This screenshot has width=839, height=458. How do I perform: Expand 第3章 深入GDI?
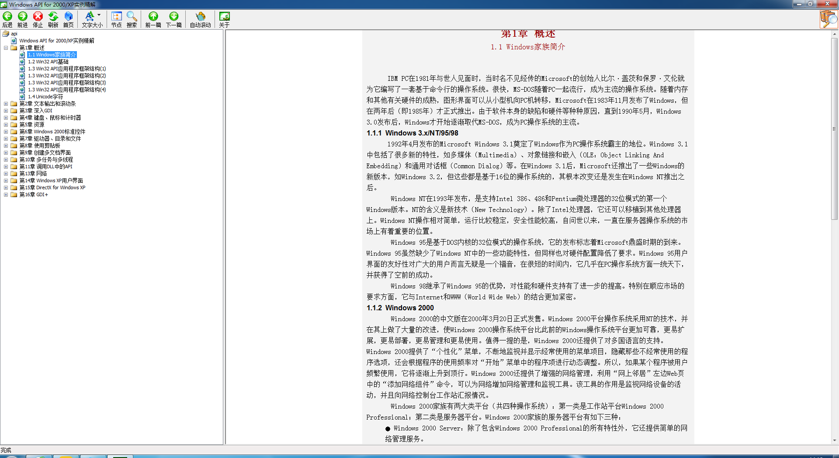(6, 111)
